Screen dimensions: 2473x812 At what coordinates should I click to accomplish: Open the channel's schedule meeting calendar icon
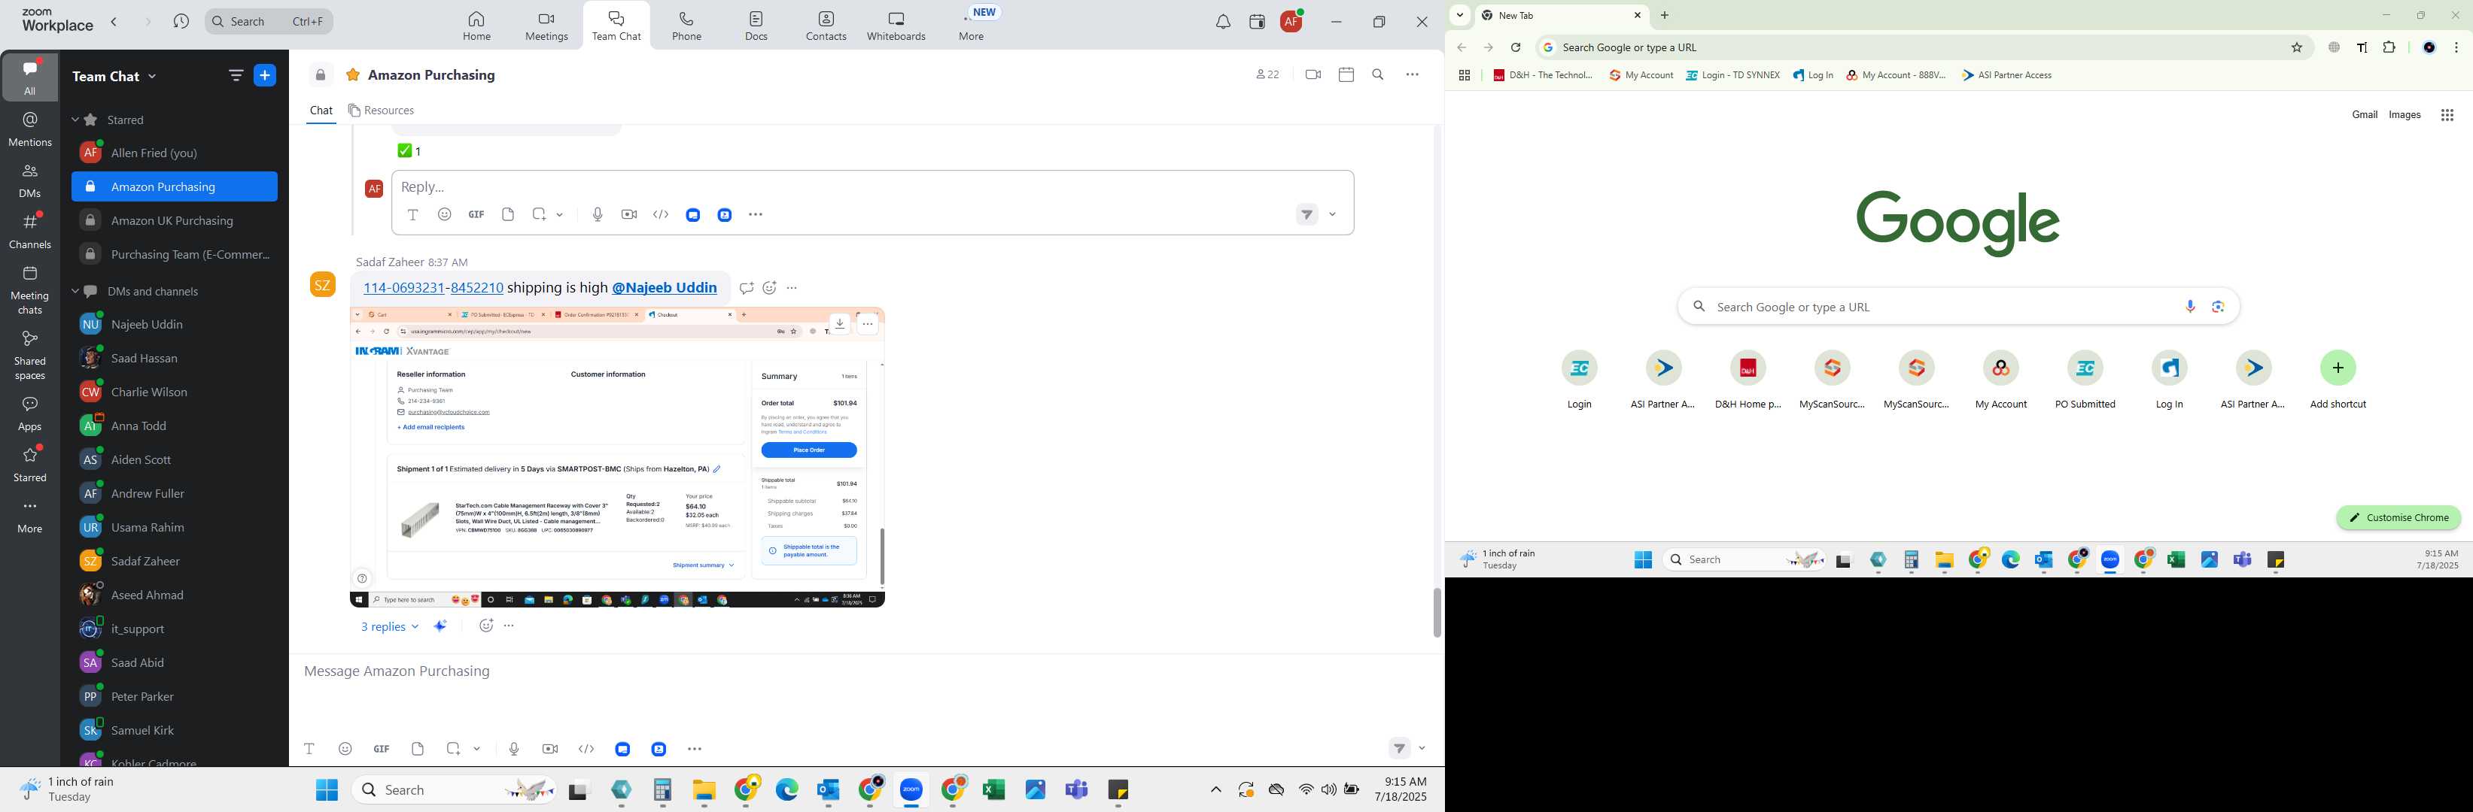click(x=1346, y=74)
